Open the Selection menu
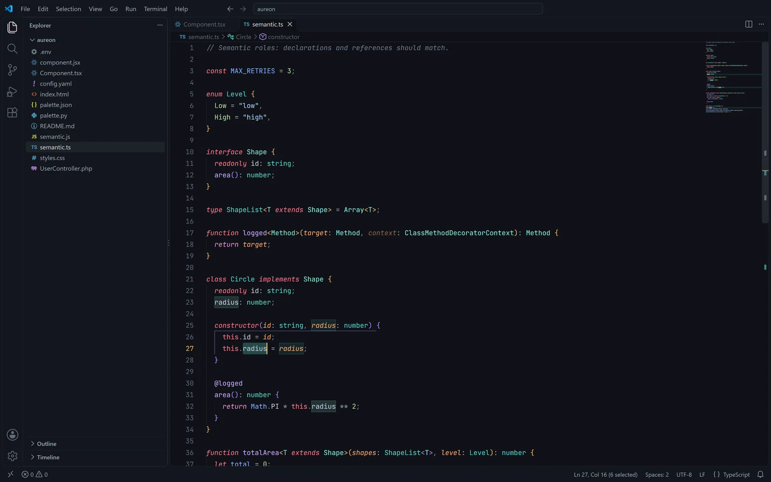The image size is (771, 482). click(x=68, y=9)
